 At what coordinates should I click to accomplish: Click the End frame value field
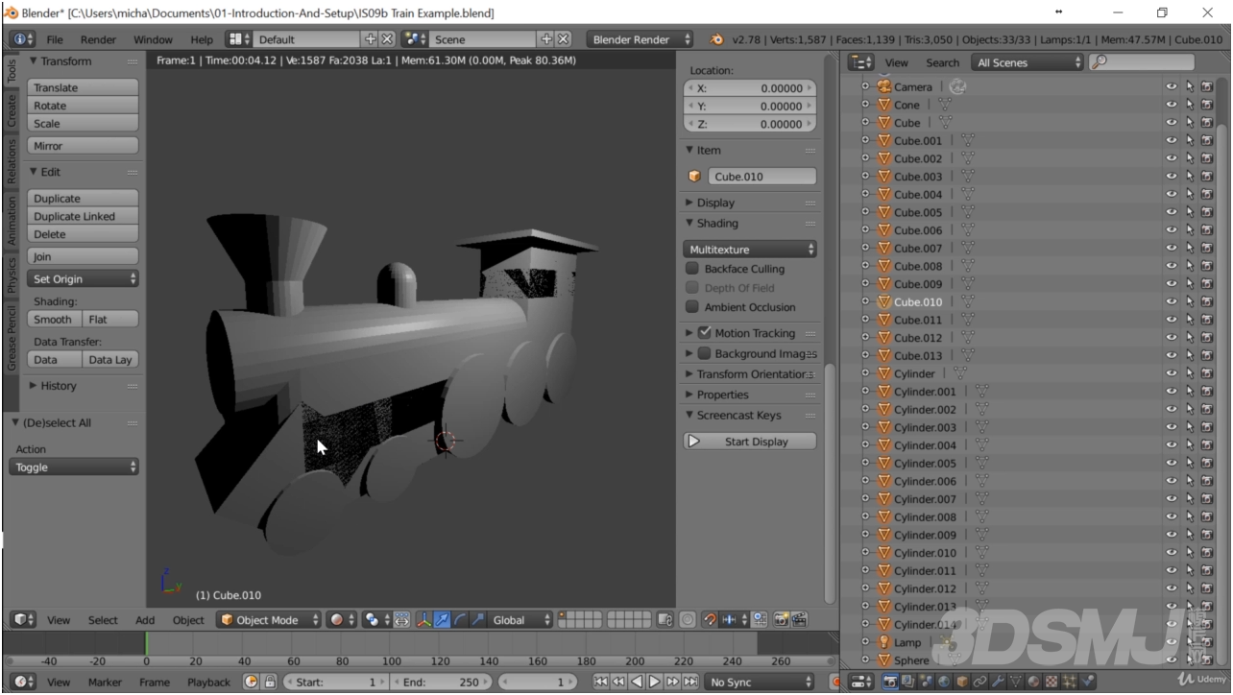443,683
